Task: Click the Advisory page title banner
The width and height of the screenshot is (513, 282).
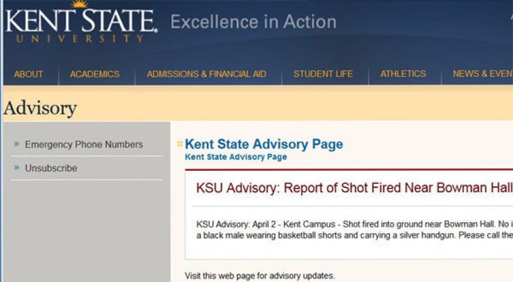Action: pos(40,108)
